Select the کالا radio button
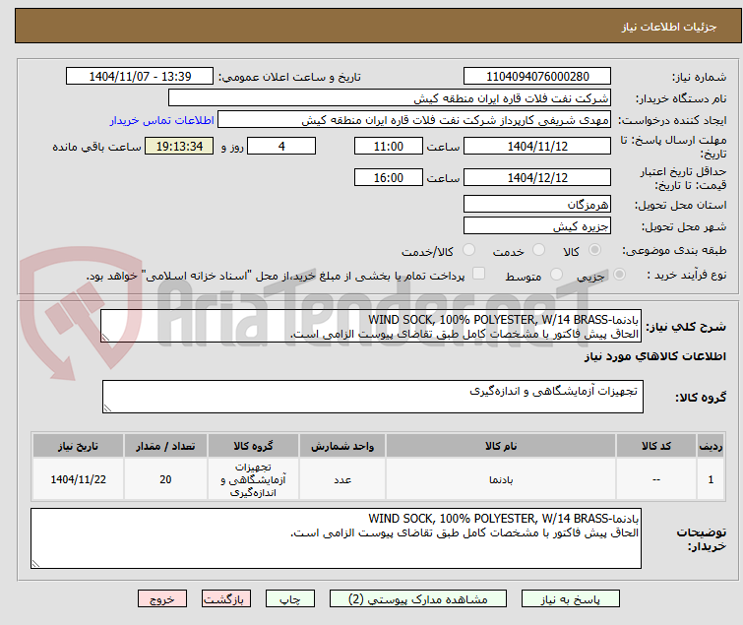This screenshot has width=743, height=625. [594, 250]
